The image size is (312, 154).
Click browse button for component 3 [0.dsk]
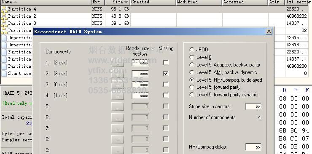117,85
